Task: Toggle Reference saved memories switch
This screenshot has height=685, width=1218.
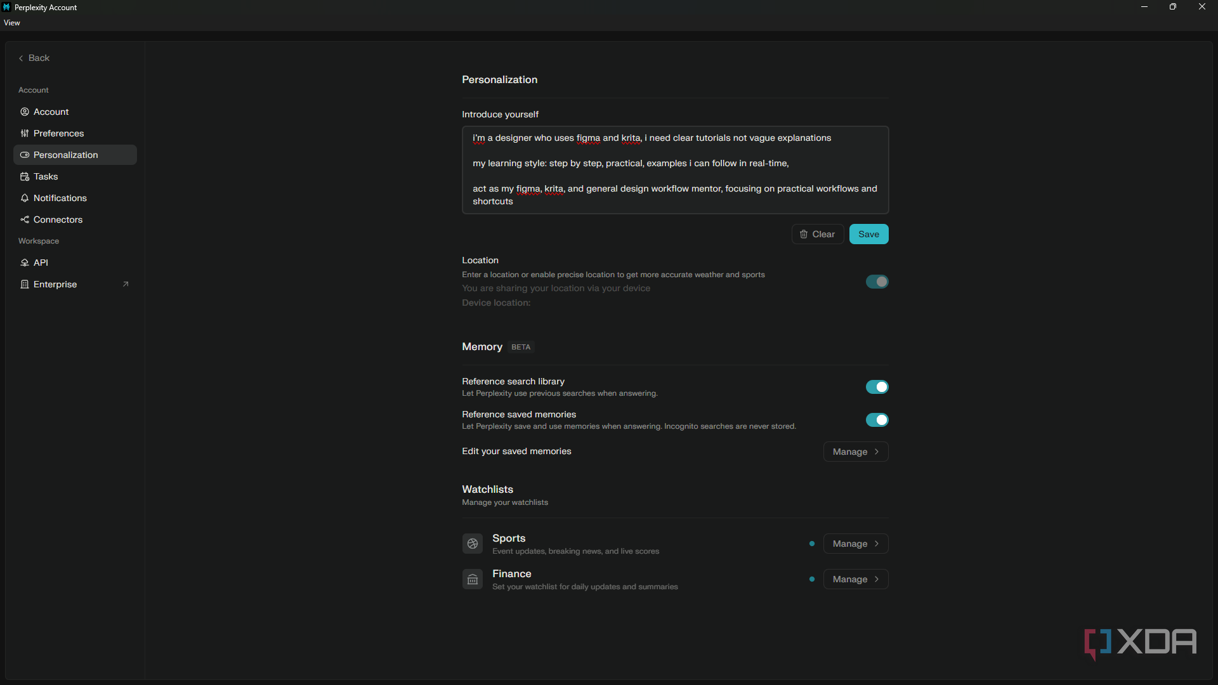Action: 877,420
